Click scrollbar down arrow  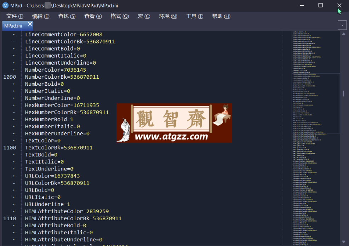click(x=344, y=241)
